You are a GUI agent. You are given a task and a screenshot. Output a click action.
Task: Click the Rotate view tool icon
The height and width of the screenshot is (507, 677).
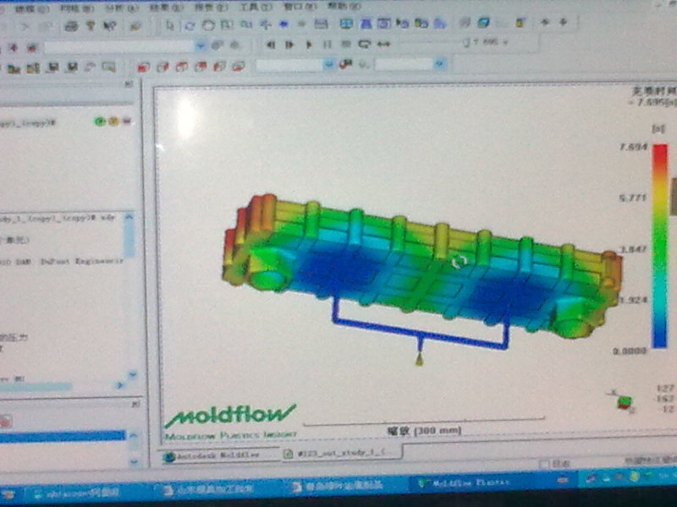[x=190, y=23]
